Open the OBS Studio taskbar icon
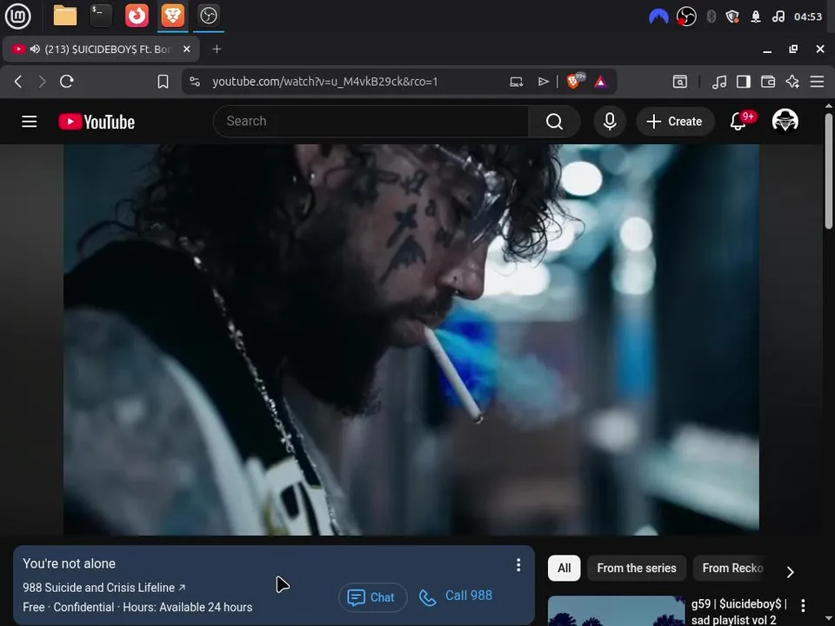 [208, 16]
